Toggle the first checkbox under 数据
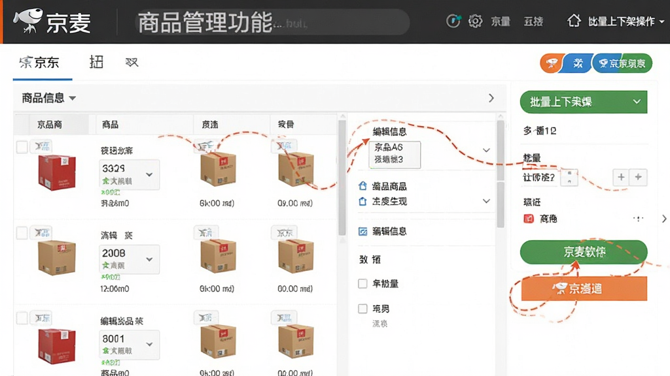The image size is (670, 376). point(362,283)
